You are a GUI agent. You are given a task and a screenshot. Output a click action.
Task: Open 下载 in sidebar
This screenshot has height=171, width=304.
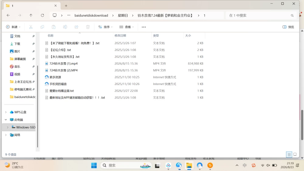[x=17, y=44]
